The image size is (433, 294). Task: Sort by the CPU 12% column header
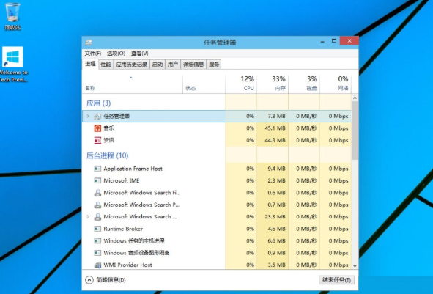coord(241,84)
